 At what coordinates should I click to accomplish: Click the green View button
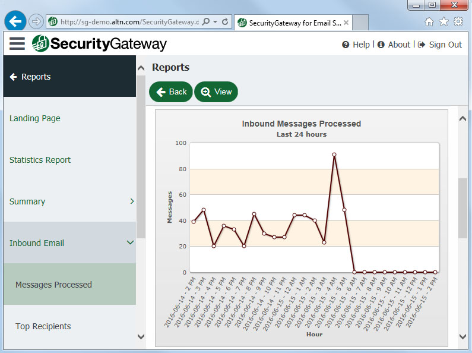(x=216, y=92)
